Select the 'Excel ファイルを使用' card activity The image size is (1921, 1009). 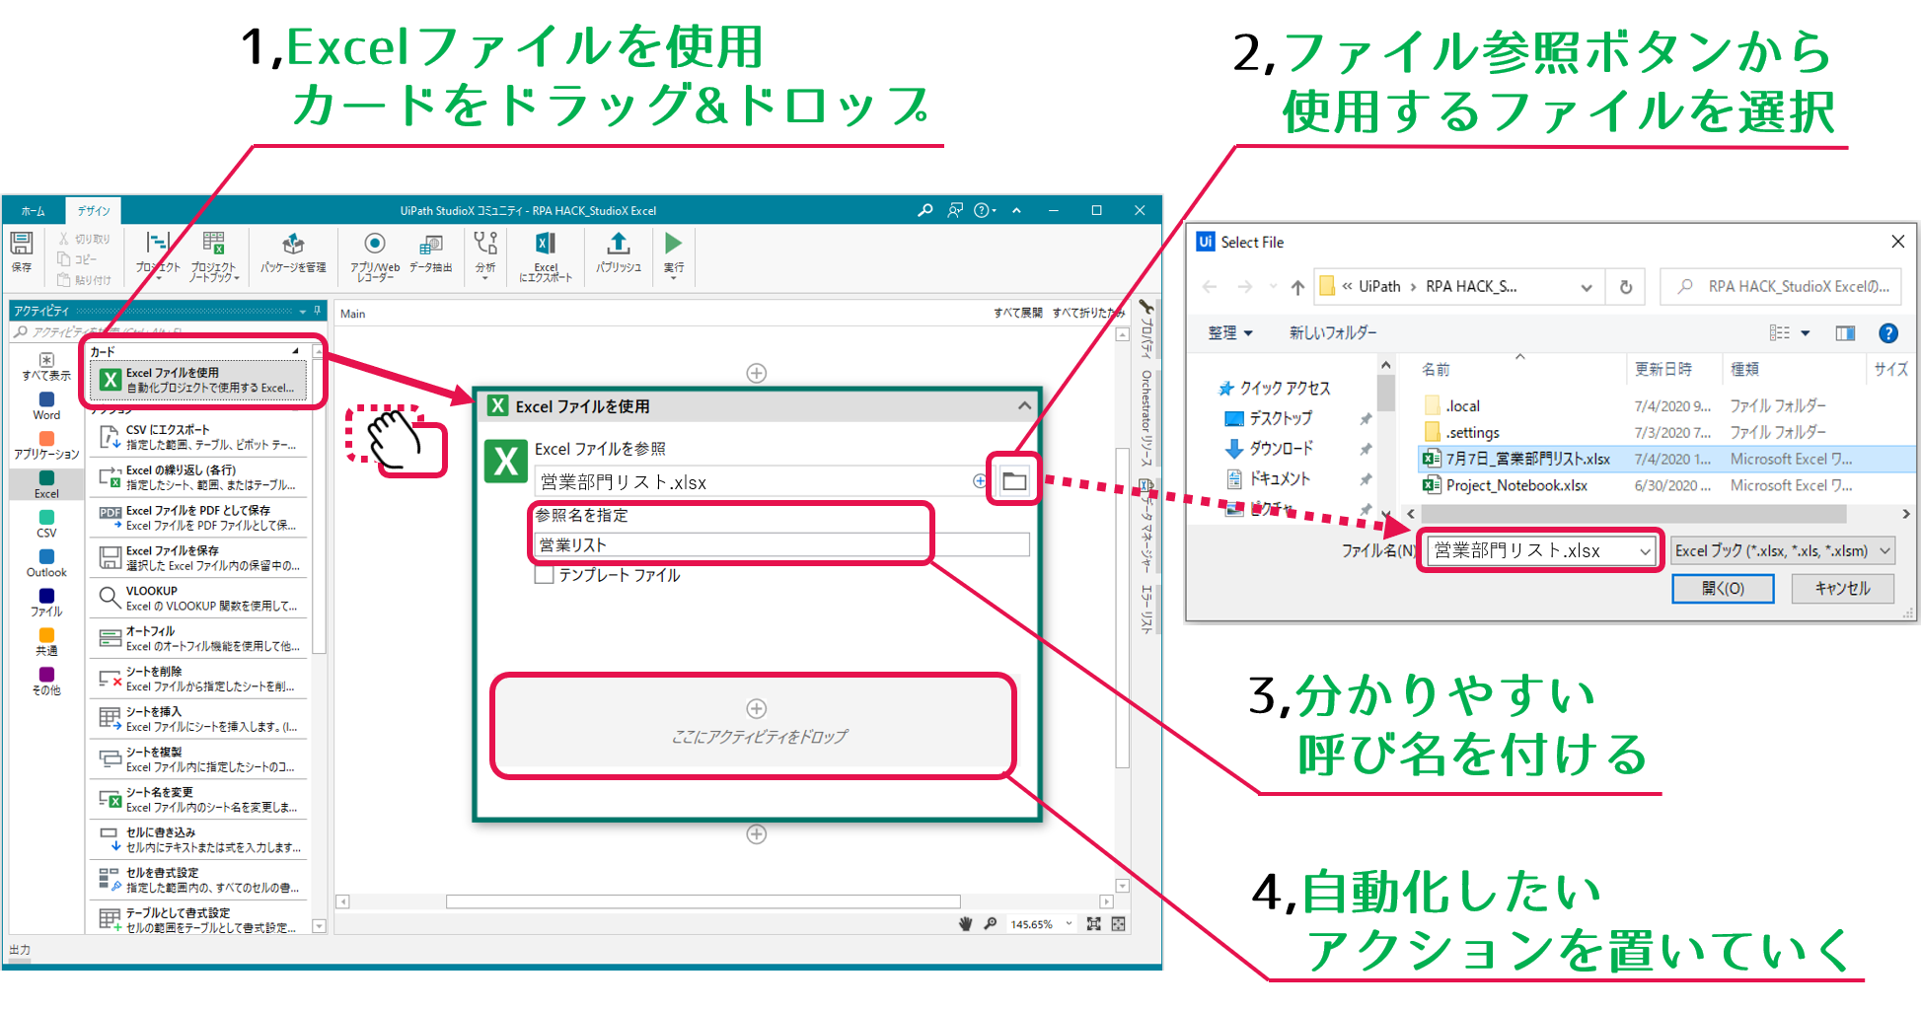click(198, 380)
